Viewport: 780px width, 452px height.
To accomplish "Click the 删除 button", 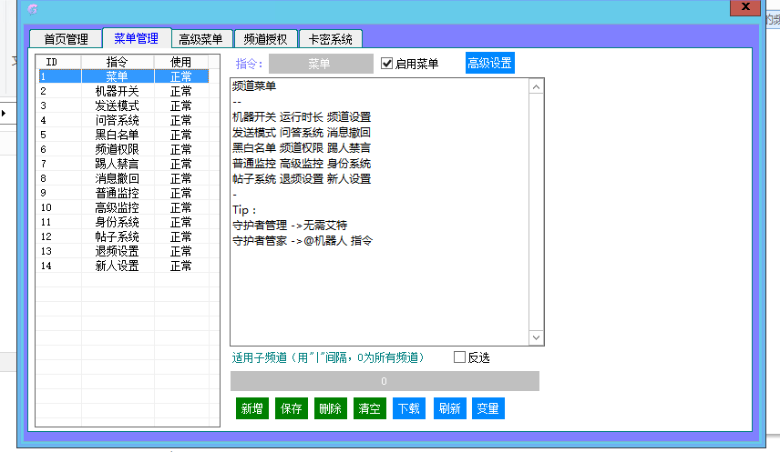I will [330, 408].
